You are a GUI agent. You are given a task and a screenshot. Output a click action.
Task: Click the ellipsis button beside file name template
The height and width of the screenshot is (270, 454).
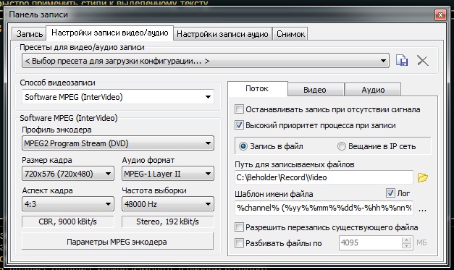click(422, 210)
